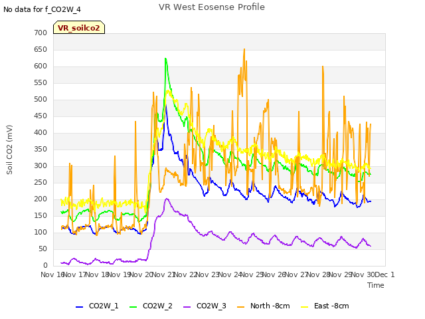This screenshot has height=319, width=425.
Task: Click the green CO2W_2 legend swatch
Action: click(133, 307)
